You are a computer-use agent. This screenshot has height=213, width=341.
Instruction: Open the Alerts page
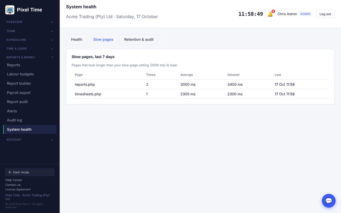pyautogui.click(x=30, y=111)
